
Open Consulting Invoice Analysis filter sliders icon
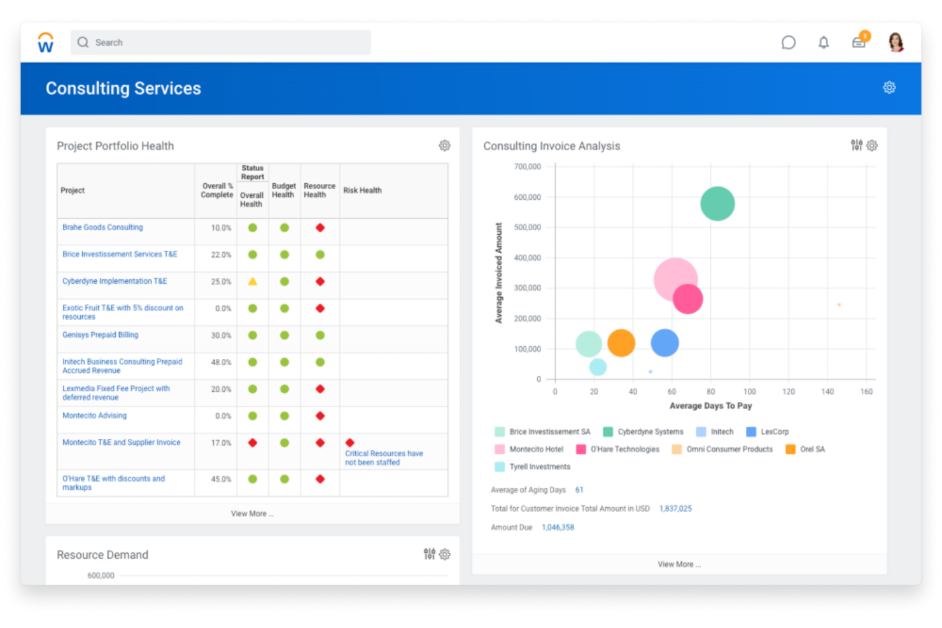click(857, 145)
